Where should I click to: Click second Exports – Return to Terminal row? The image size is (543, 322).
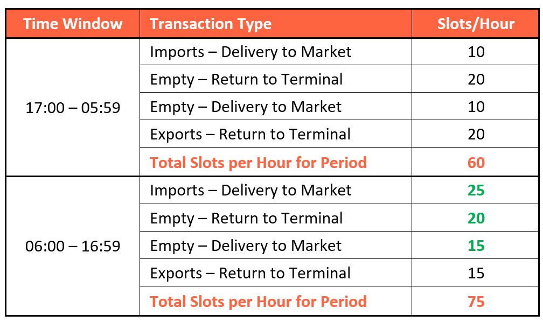click(x=339, y=273)
